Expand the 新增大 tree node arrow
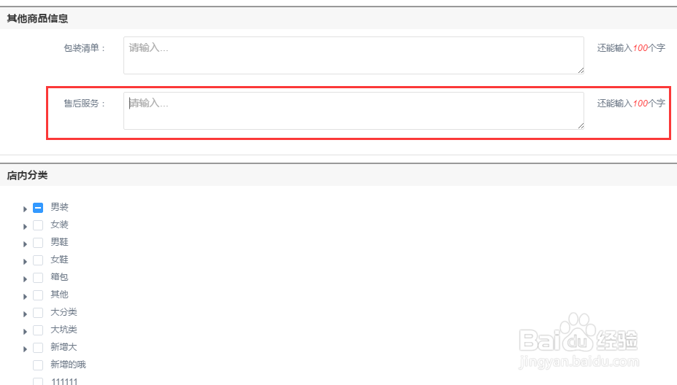The height and width of the screenshot is (385, 677). pyautogui.click(x=25, y=349)
